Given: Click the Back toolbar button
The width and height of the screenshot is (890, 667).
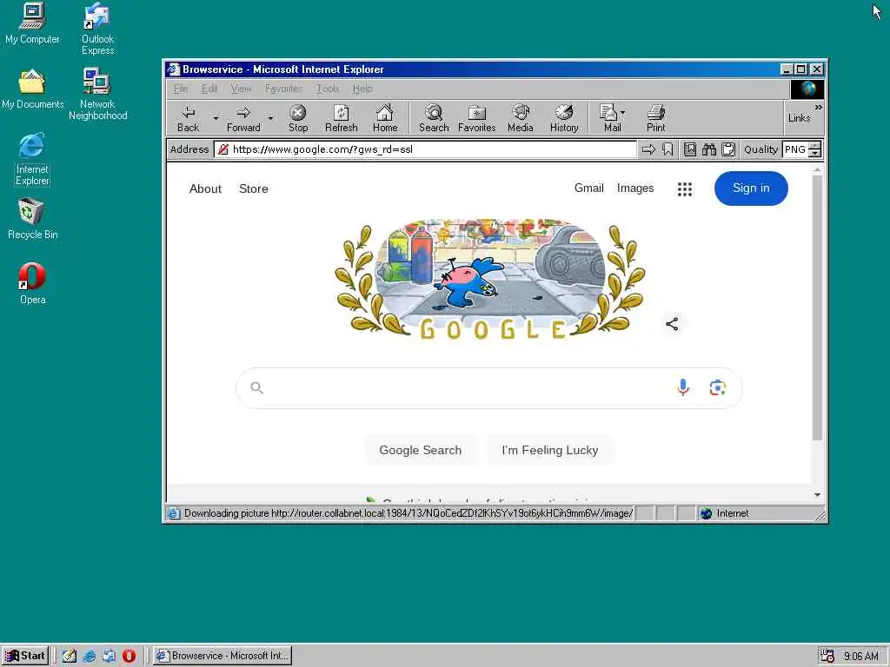Looking at the screenshot, I should [x=189, y=118].
